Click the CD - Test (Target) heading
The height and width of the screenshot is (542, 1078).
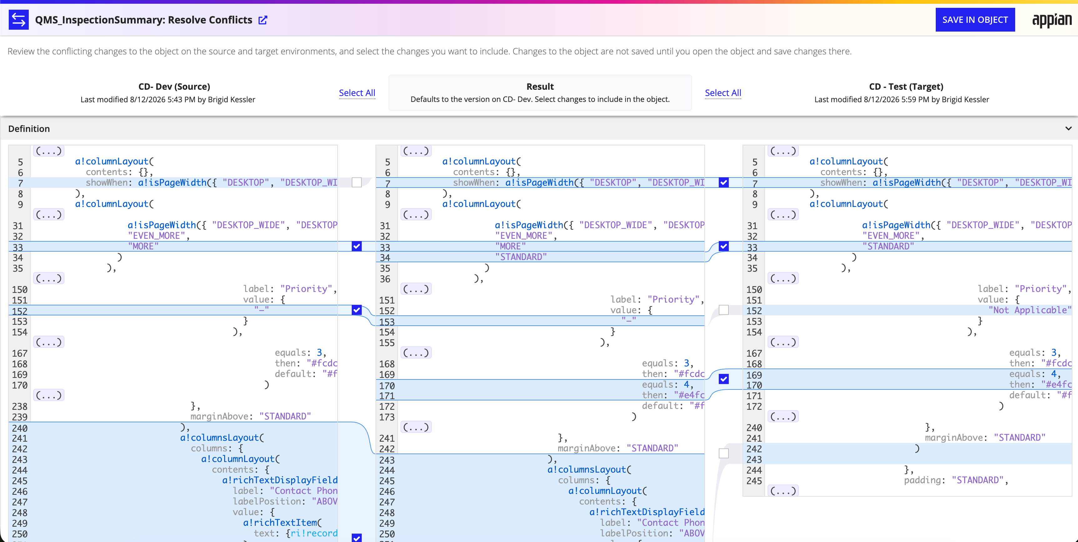coord(906,87)
